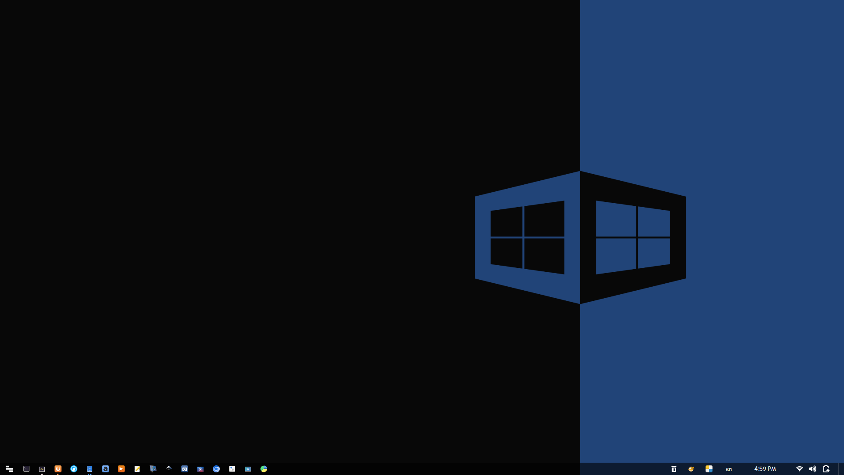
Task: Open the Wi-Fi network menu
Action: (x=800, y=469)
